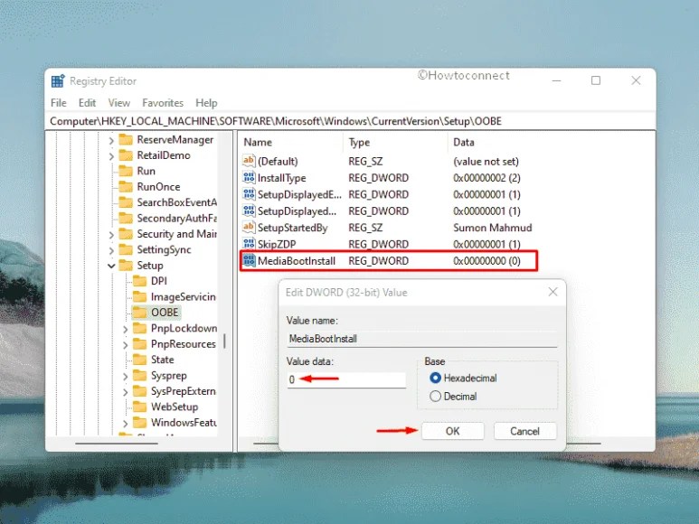Viewport: 699px width, 524px height.
Task: Click the Setup folder icon
Action: click(126, 266)
